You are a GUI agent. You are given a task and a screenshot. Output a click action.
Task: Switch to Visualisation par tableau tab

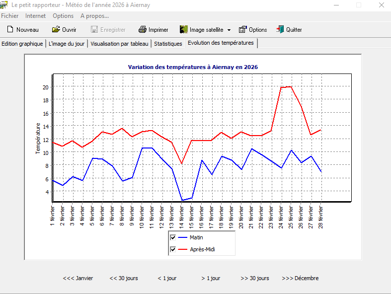pos(119,44)
